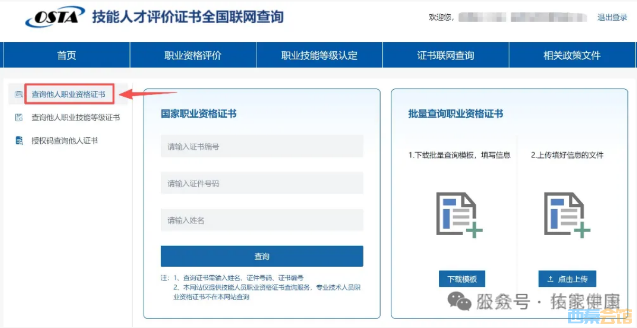Click the 授权码查询他人证书 sidebar icon

click(19, 140)
